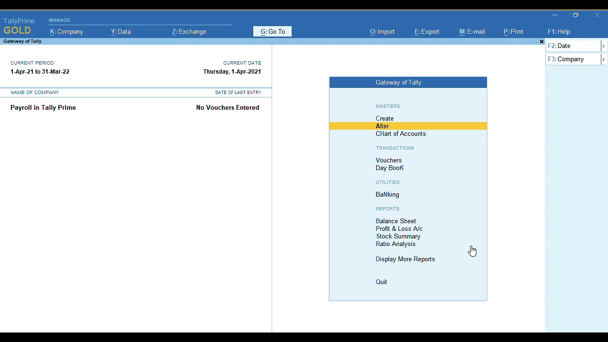Click the G: Go To button
Image resolution: width=608 pixels, height=342 pixels.
click(x=273, y=32)
